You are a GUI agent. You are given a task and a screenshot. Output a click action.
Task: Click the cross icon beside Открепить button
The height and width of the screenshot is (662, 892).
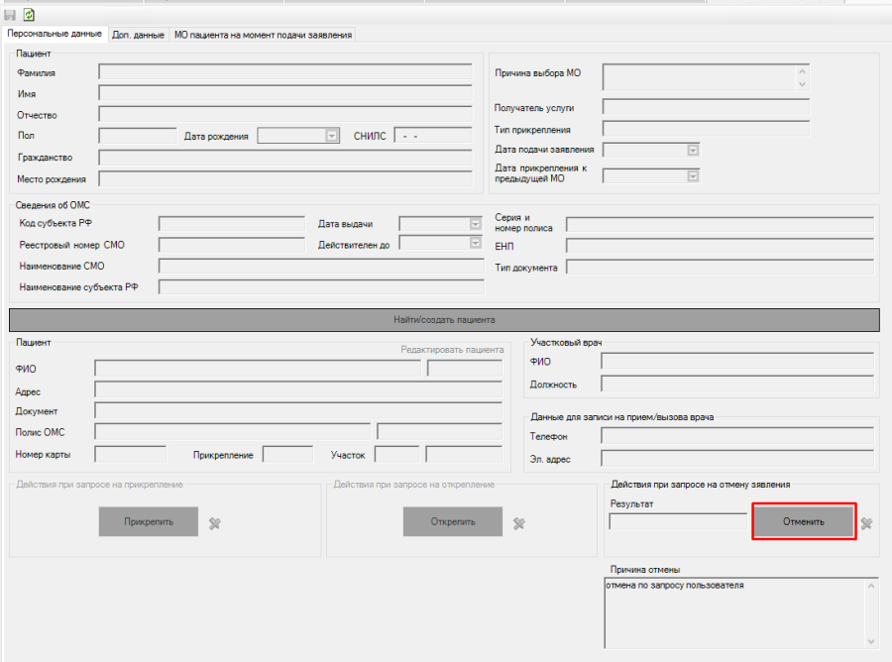tap(518, 523)
